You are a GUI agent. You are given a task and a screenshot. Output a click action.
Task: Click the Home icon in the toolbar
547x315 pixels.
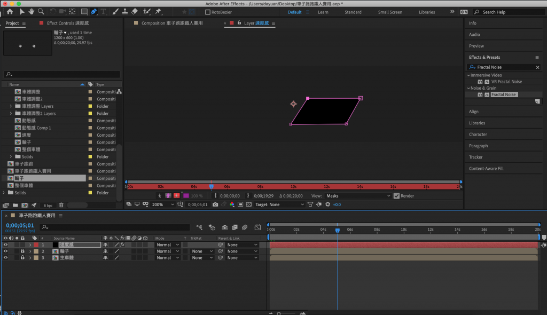coord(10,12)
